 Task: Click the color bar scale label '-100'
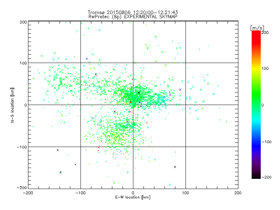[266, 142]
